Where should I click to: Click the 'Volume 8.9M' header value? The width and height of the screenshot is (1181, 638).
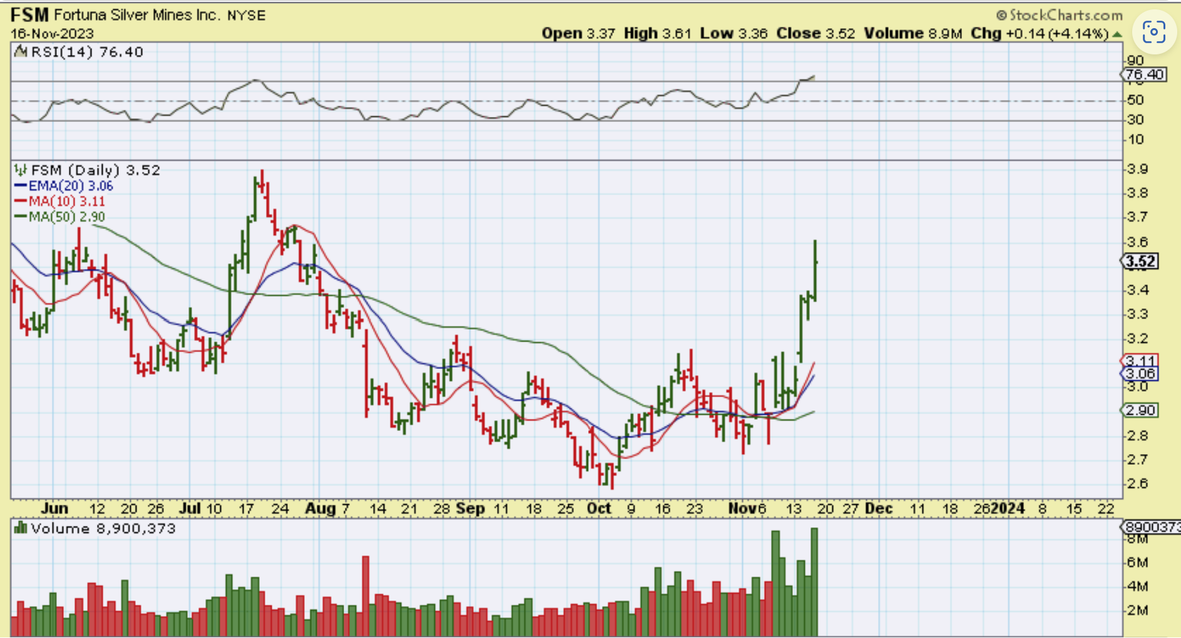913,33
